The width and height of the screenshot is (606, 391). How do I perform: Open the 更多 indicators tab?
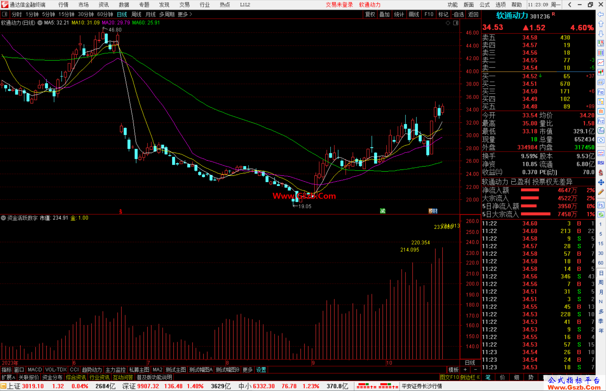(247, 370)
